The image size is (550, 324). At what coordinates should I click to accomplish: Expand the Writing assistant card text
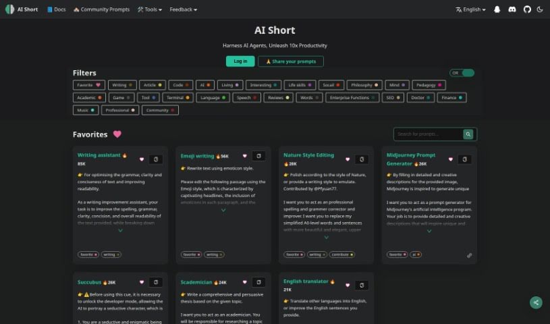pos(120,231)
